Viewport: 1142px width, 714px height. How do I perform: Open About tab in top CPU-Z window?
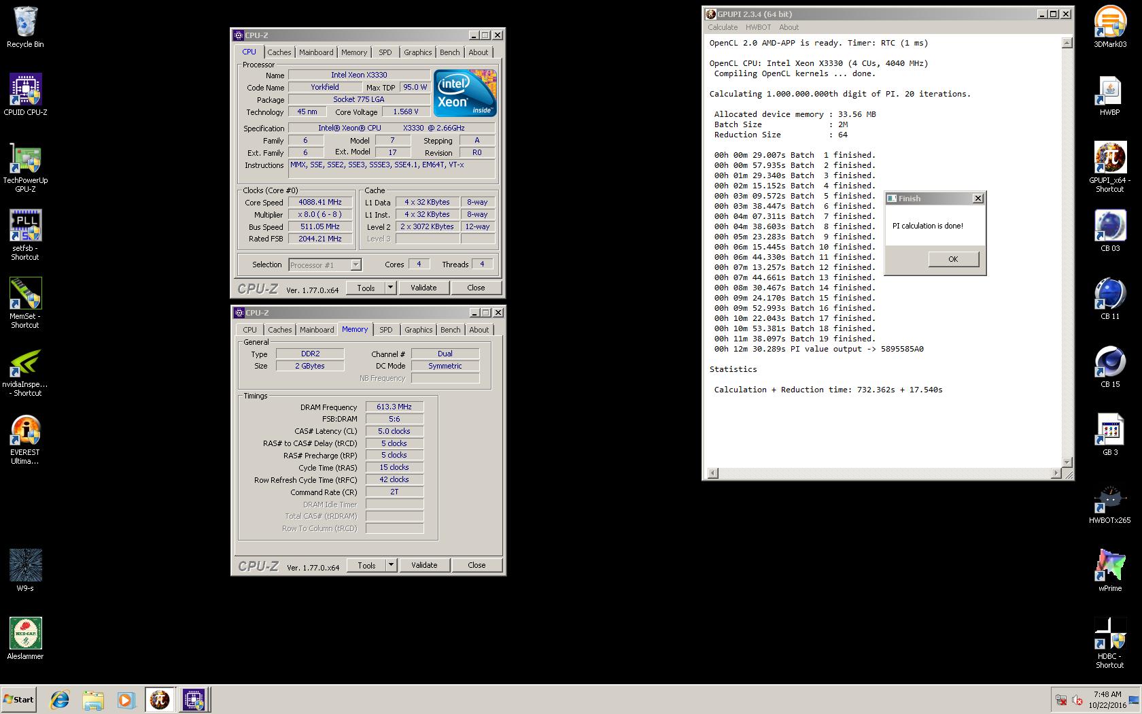pos(479,52)
